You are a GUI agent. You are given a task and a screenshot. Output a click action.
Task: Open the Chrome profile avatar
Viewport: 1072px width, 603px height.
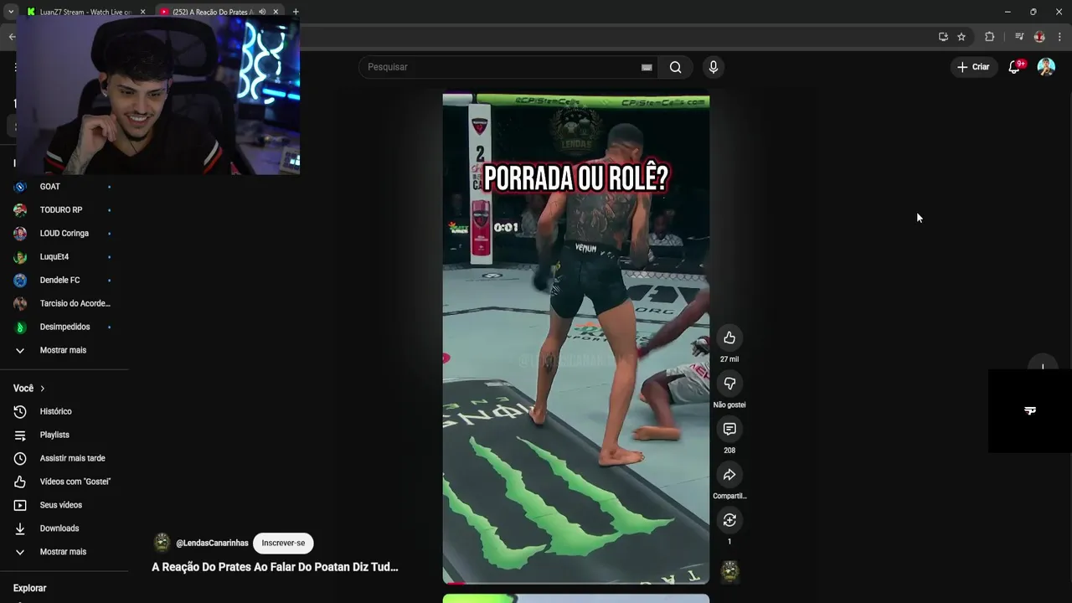[1039, 37]
